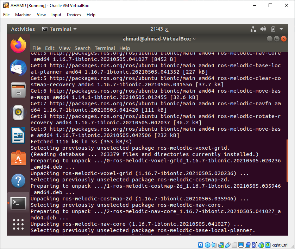Viewport: 295px width, 249px height.
Task: Expand the system status menu arrow
Action: pos(281,29)
